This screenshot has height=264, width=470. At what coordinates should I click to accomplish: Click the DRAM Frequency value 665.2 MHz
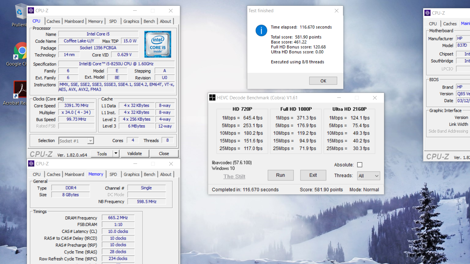[118, 218]
